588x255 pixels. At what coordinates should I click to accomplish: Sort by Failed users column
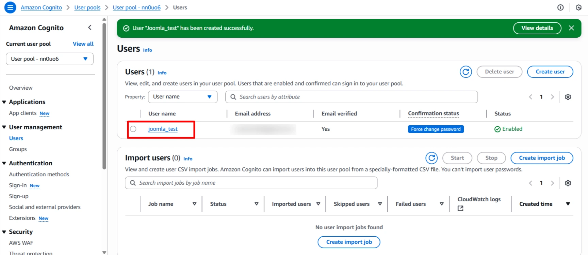click(442, 204)
